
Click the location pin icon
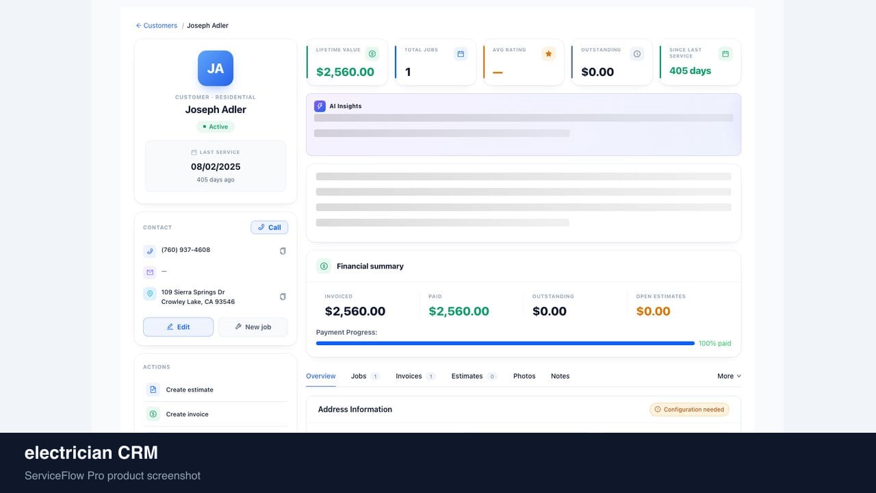click(150, 294)
